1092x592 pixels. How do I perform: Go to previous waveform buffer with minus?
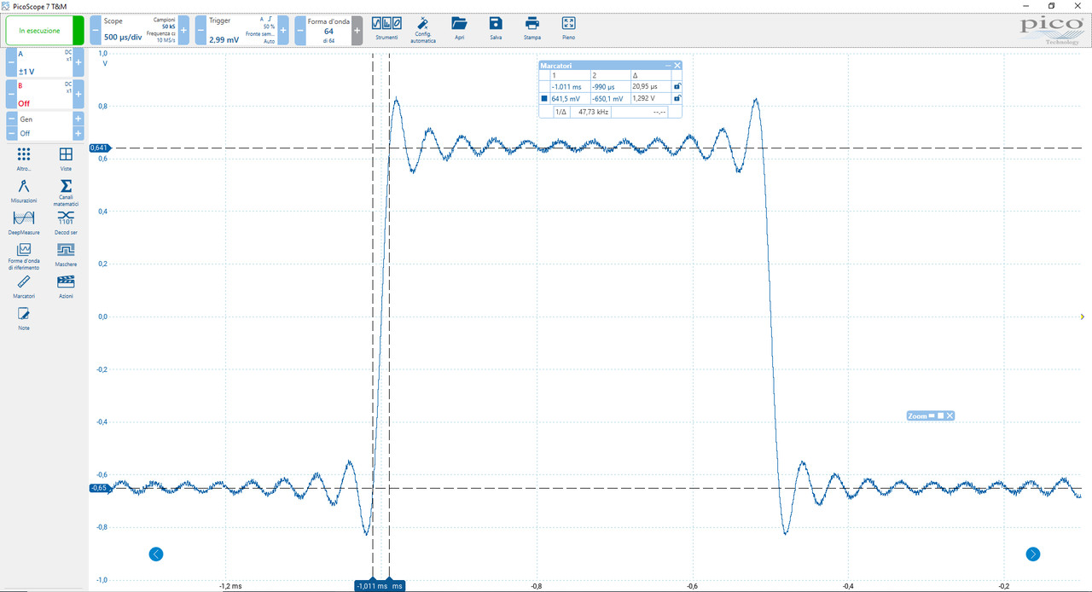tap(300, 30)
